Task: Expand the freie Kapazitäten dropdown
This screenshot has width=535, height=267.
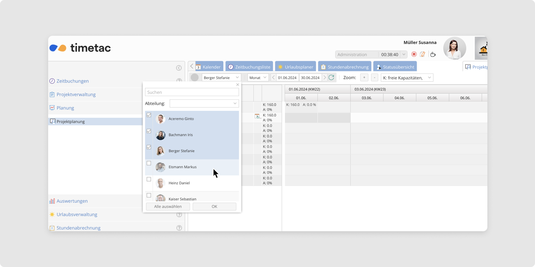Action: (x=407, y=78)
